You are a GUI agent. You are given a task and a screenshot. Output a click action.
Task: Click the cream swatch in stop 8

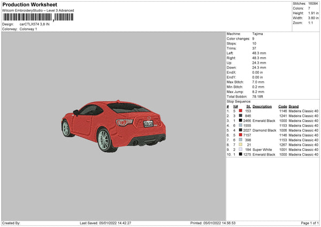[240, 145]
